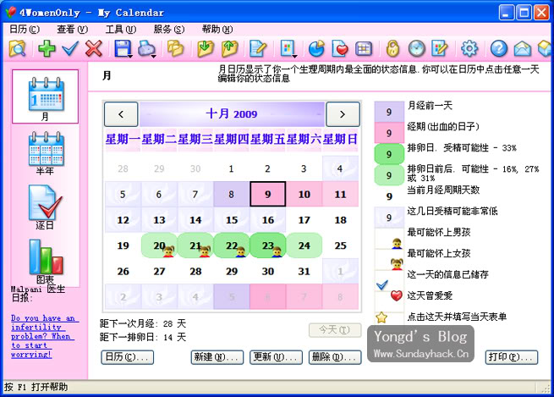Viewport: 554px width, 397px height.
Task: Click the 距下一次月经: 28 天 text
Action: (143, 323)
